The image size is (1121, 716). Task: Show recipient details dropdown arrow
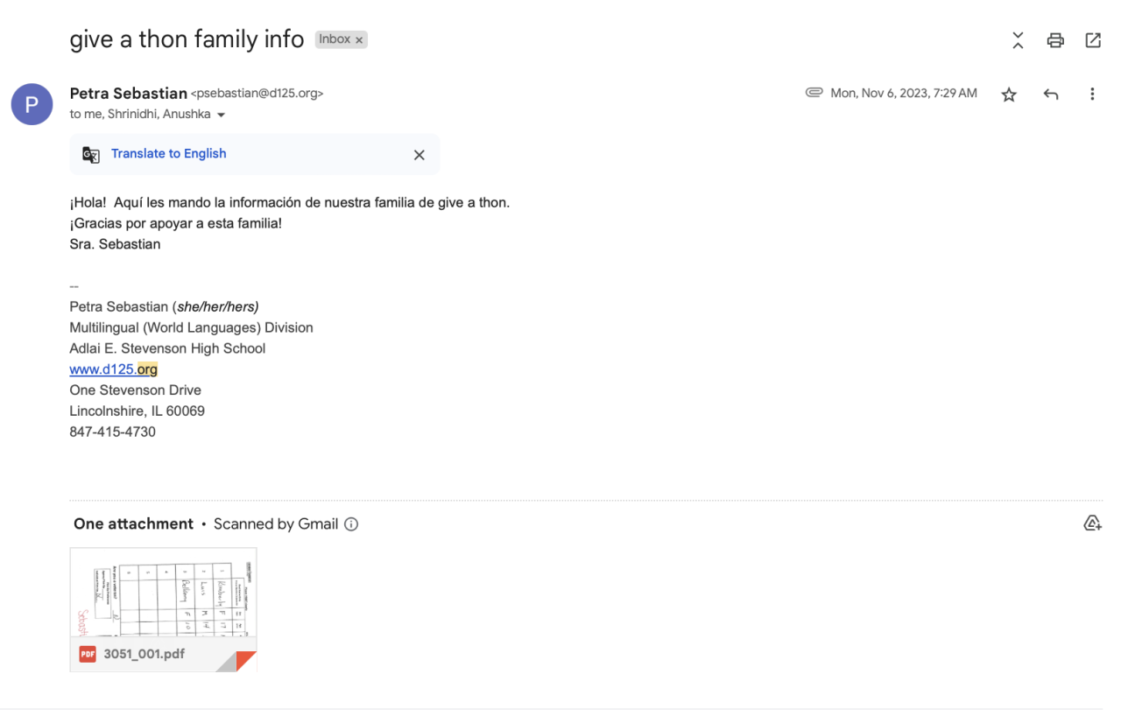pyautogui.click(x=221, y=116)
